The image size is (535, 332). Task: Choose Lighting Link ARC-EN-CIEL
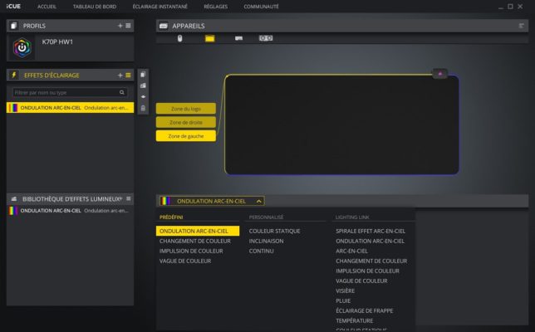point(351,251)
